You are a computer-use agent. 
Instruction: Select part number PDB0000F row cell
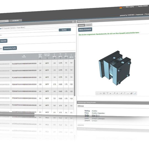click(x=24, y=84)
